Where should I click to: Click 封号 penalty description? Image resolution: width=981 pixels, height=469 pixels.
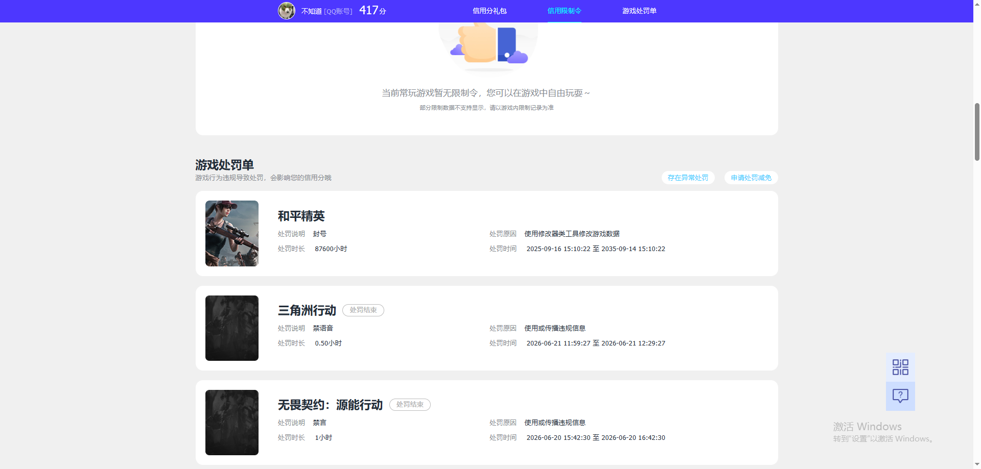click(x=320, y=234)
